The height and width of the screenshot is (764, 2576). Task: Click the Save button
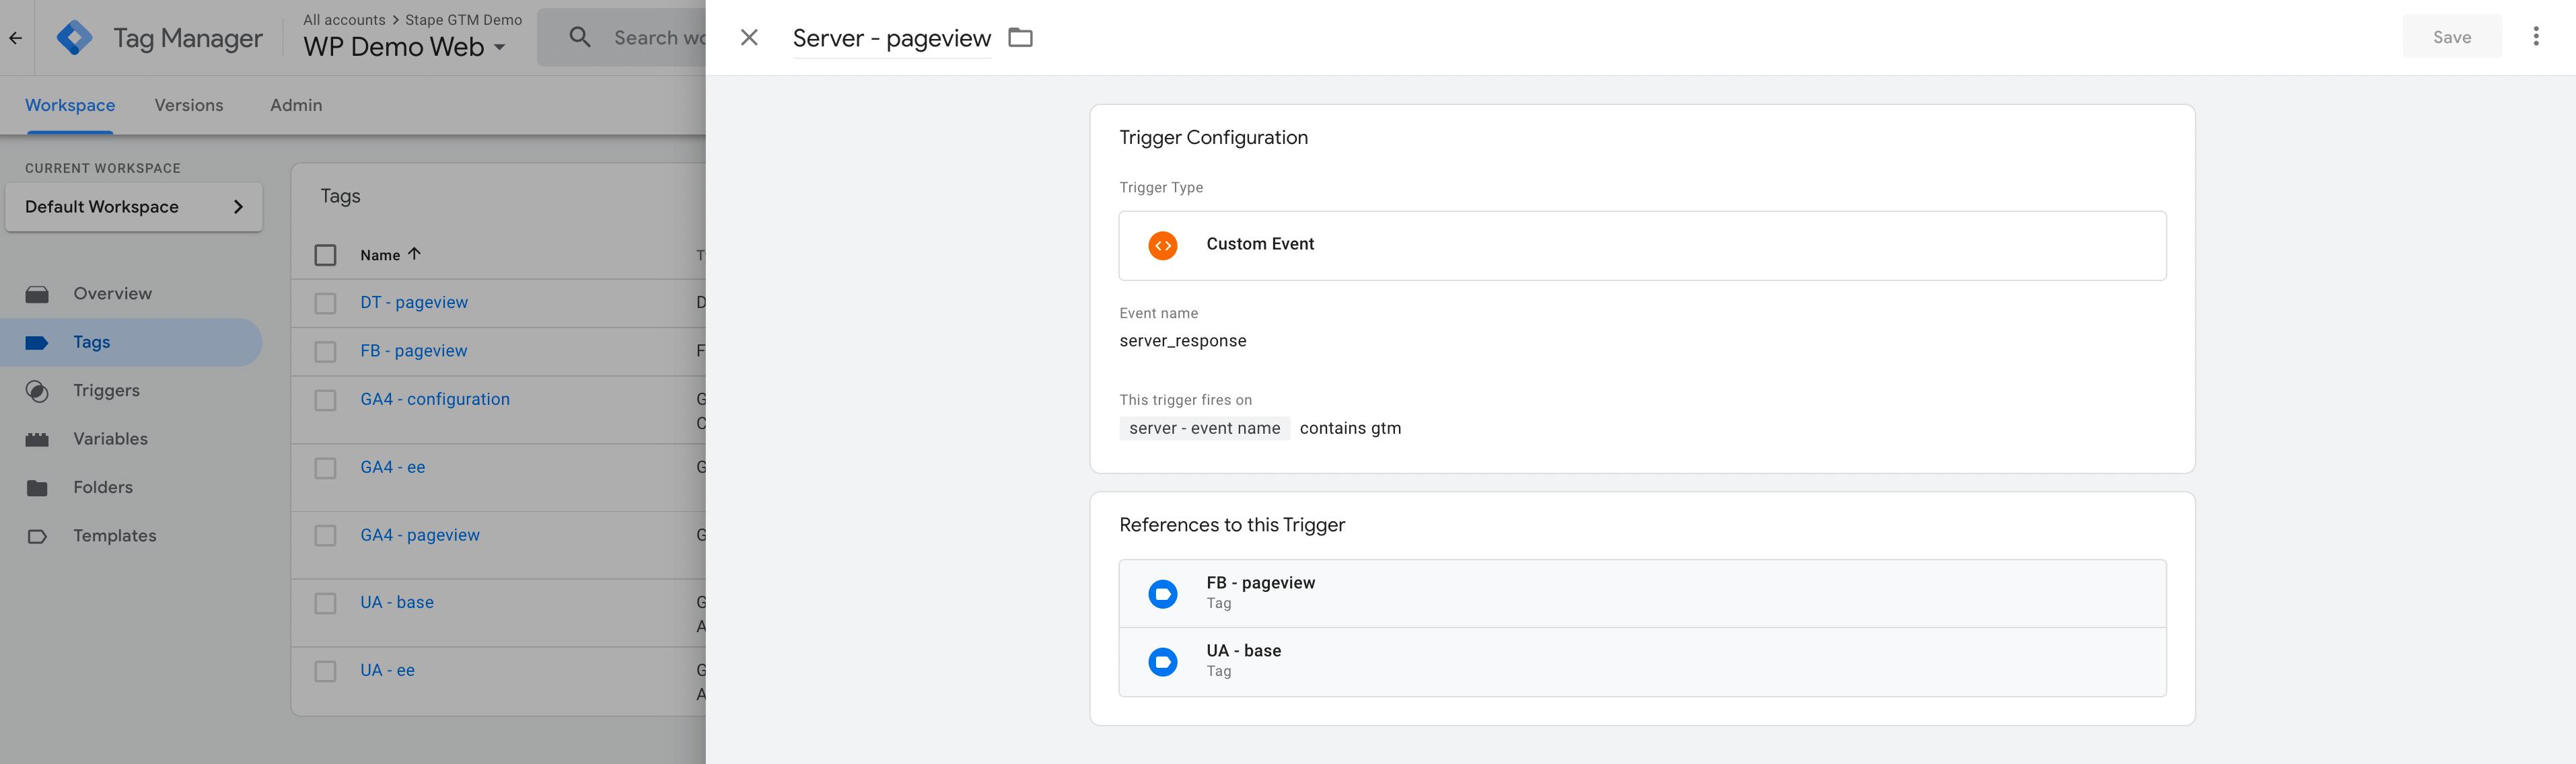2451,37
